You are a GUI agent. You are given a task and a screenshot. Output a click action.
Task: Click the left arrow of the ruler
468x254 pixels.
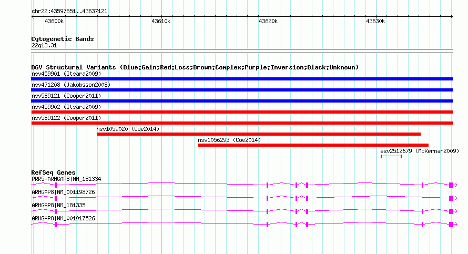tap(33, 16)
